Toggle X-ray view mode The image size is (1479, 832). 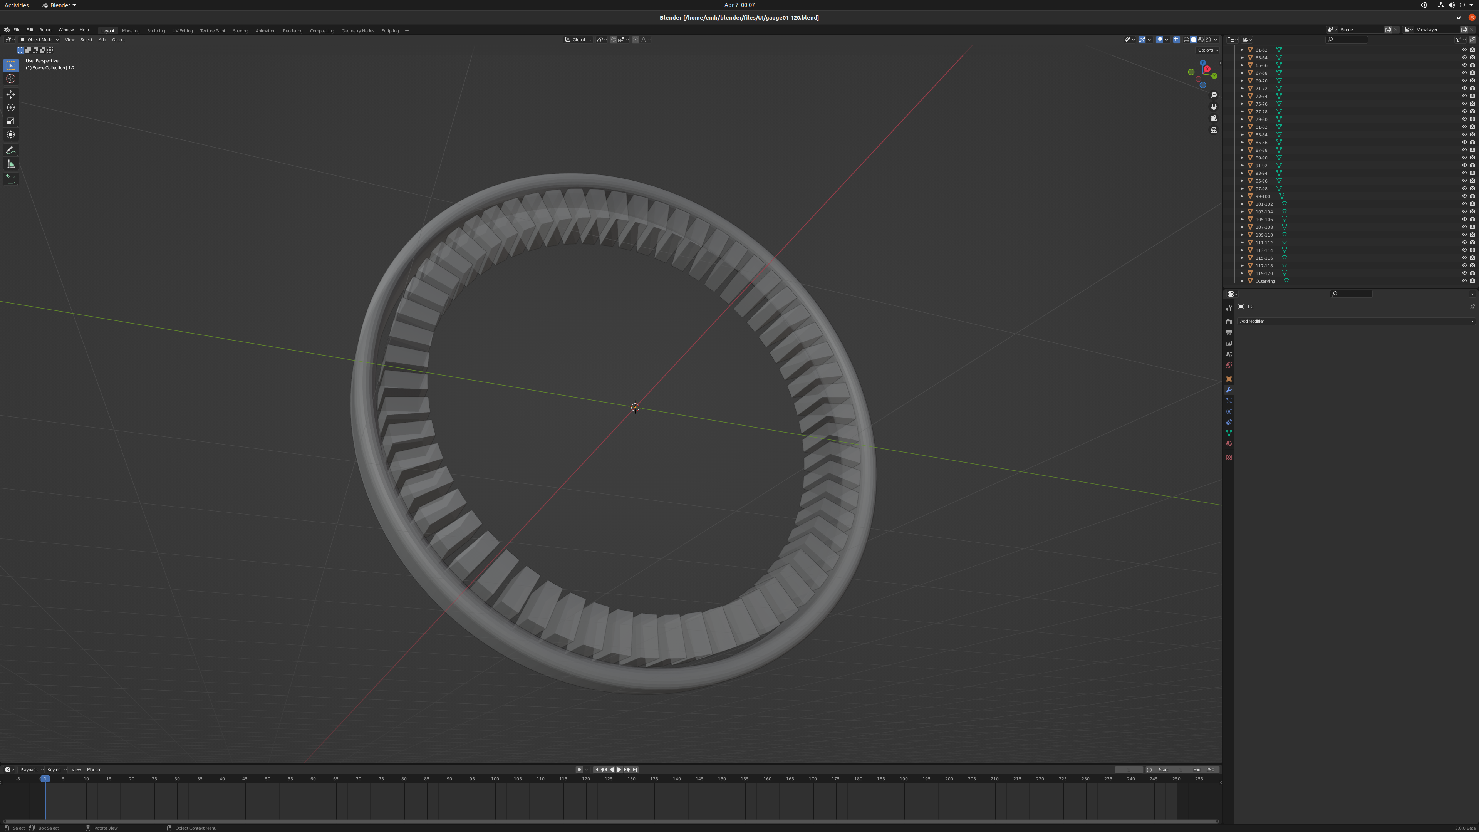pos(1176,40)
